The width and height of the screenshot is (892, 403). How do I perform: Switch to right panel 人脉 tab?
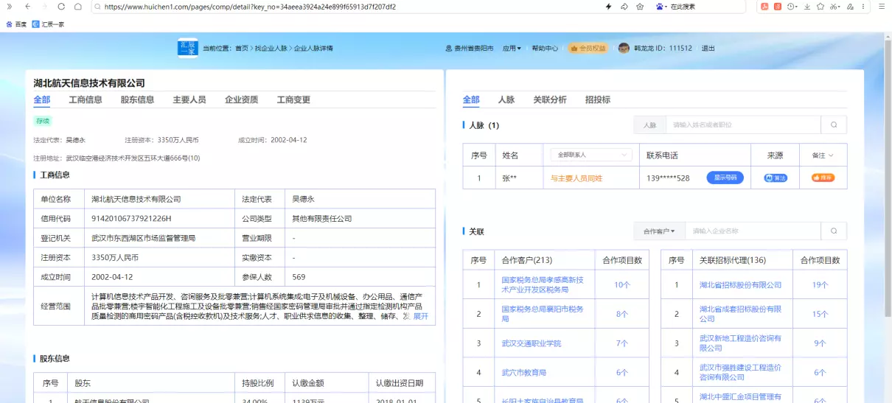click(x=506, y=99)
